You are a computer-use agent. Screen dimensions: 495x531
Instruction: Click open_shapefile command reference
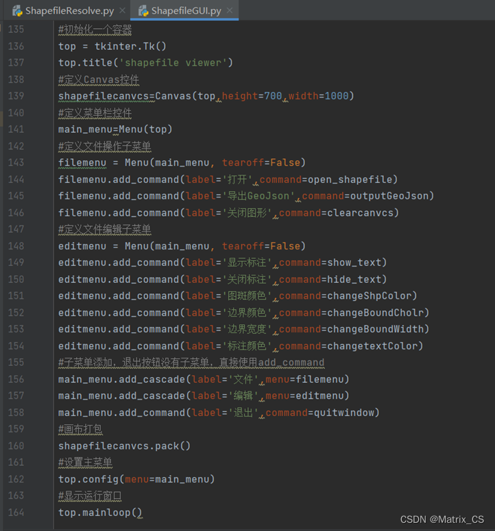(350, 180)
